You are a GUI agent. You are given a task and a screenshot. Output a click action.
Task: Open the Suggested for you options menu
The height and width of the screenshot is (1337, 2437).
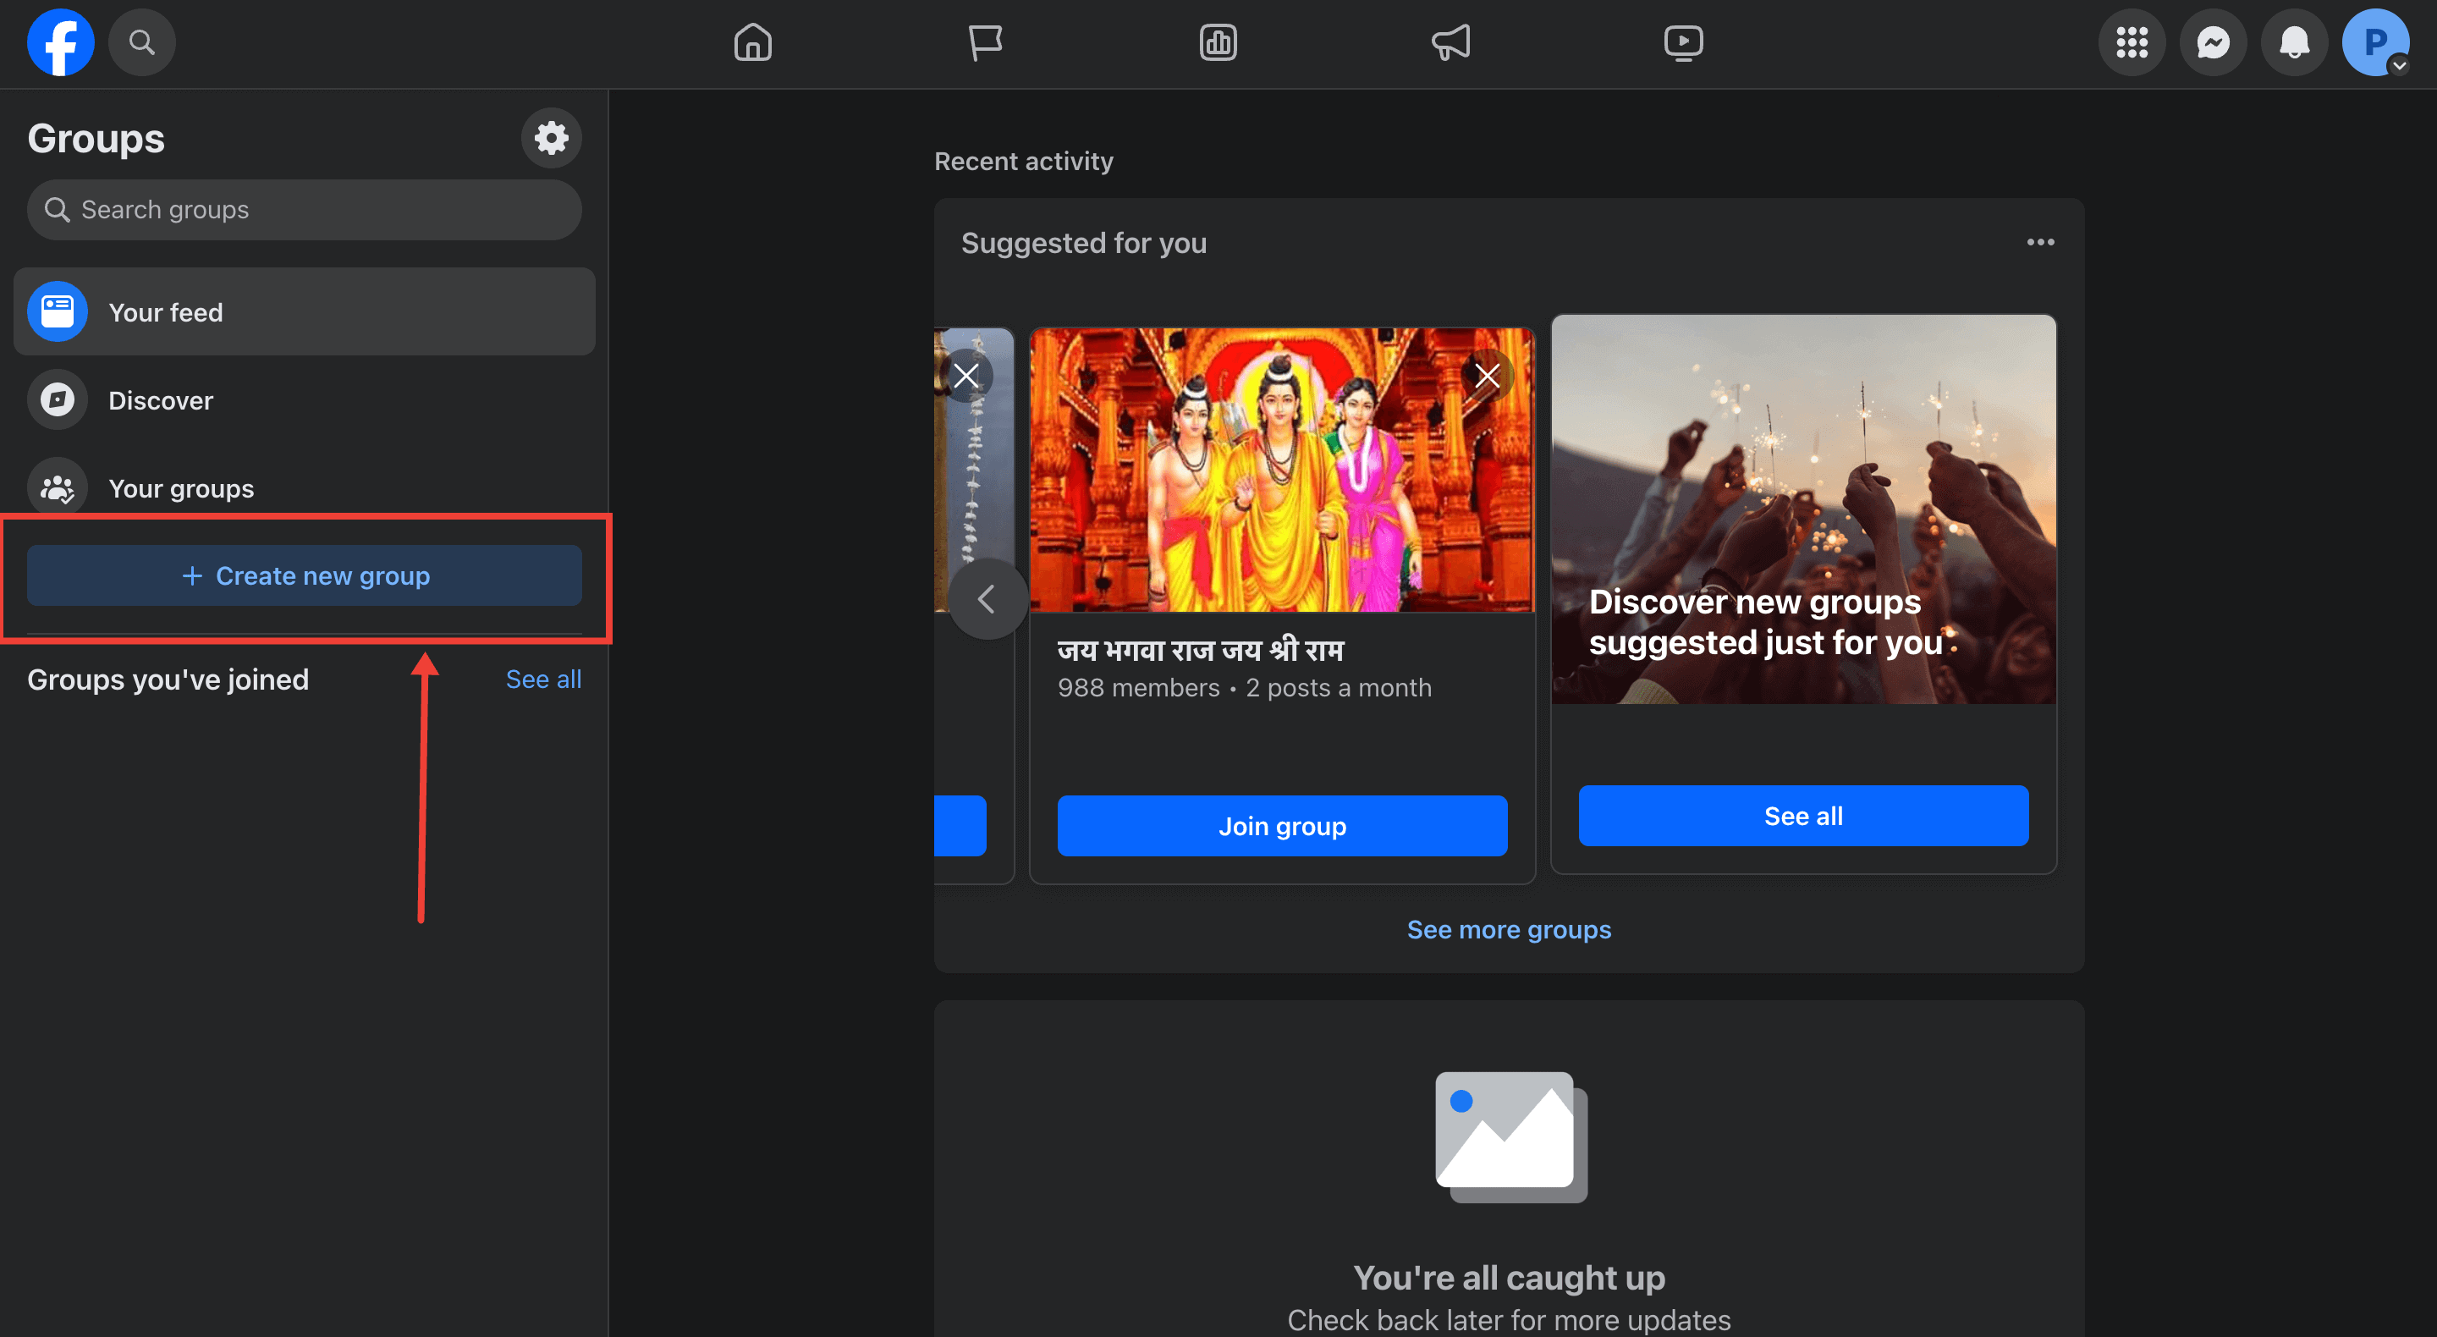click(x=2041, y=242)
